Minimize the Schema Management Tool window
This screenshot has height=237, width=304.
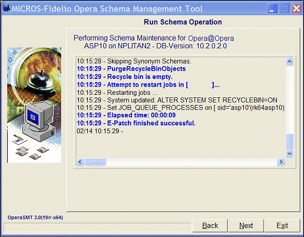272,9
